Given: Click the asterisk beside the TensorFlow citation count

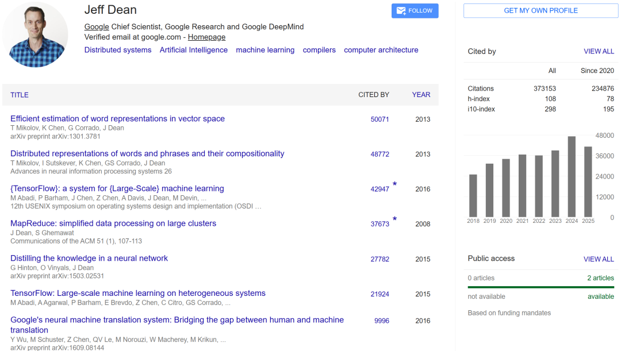Looking at the screenshot, I should (x=394, y=185).
